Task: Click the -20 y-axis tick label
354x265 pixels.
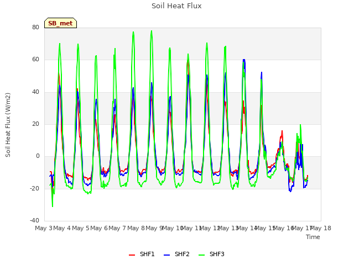Action: point(34,188)
